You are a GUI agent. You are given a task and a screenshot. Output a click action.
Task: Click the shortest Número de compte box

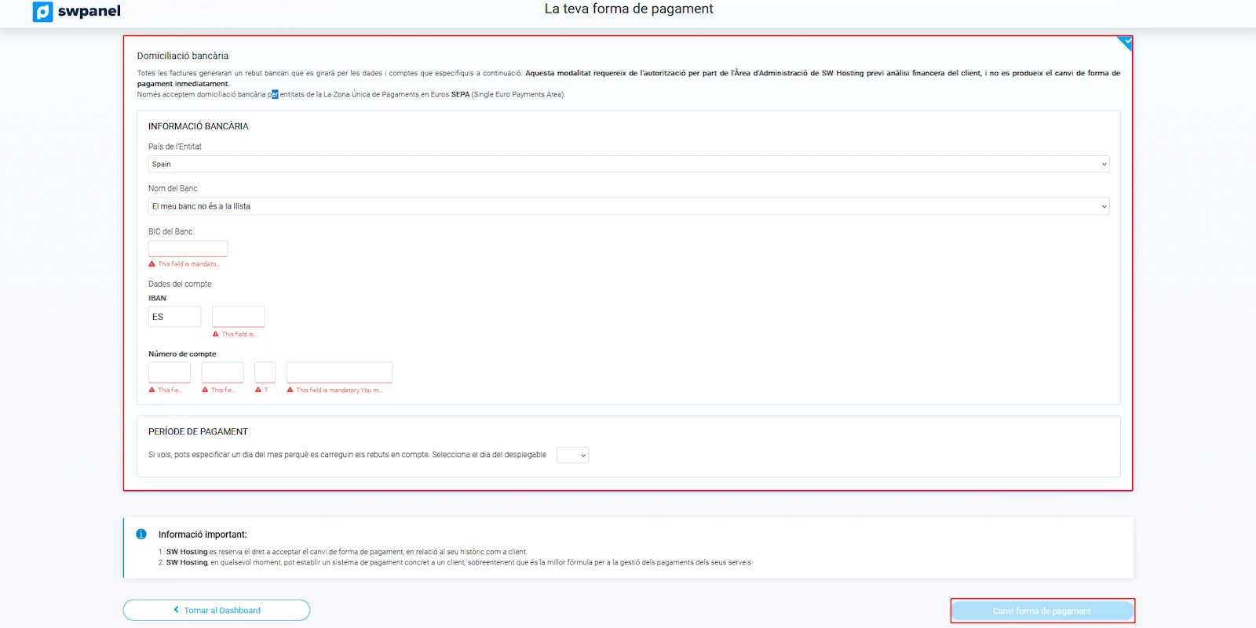tap(265, 372)
